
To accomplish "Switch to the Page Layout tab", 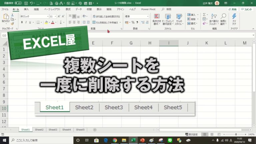I will pyautogui.click(x=52, y=9).
